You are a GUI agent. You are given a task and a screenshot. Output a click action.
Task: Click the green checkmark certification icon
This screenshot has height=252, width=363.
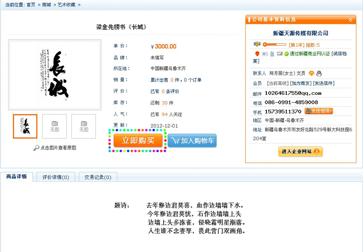[286, 54]
